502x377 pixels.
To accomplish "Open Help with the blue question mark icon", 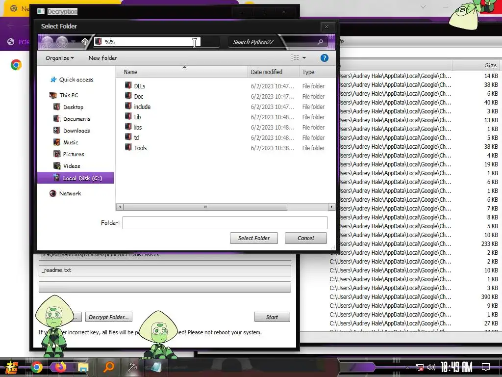I will point(325,58).
